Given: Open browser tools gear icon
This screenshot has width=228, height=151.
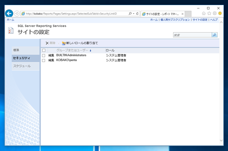Looking at the screenshot, I should point(214,13).
